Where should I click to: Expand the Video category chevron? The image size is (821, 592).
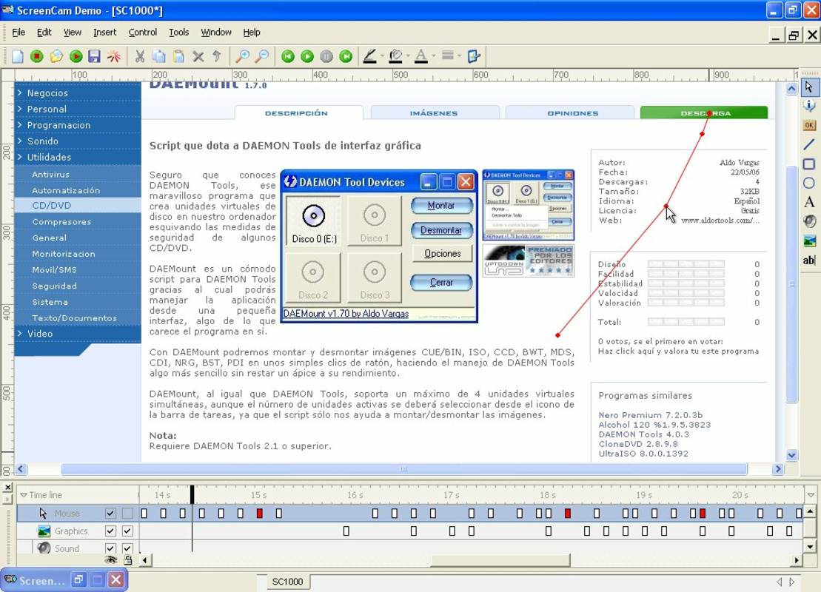coord(19,333)
